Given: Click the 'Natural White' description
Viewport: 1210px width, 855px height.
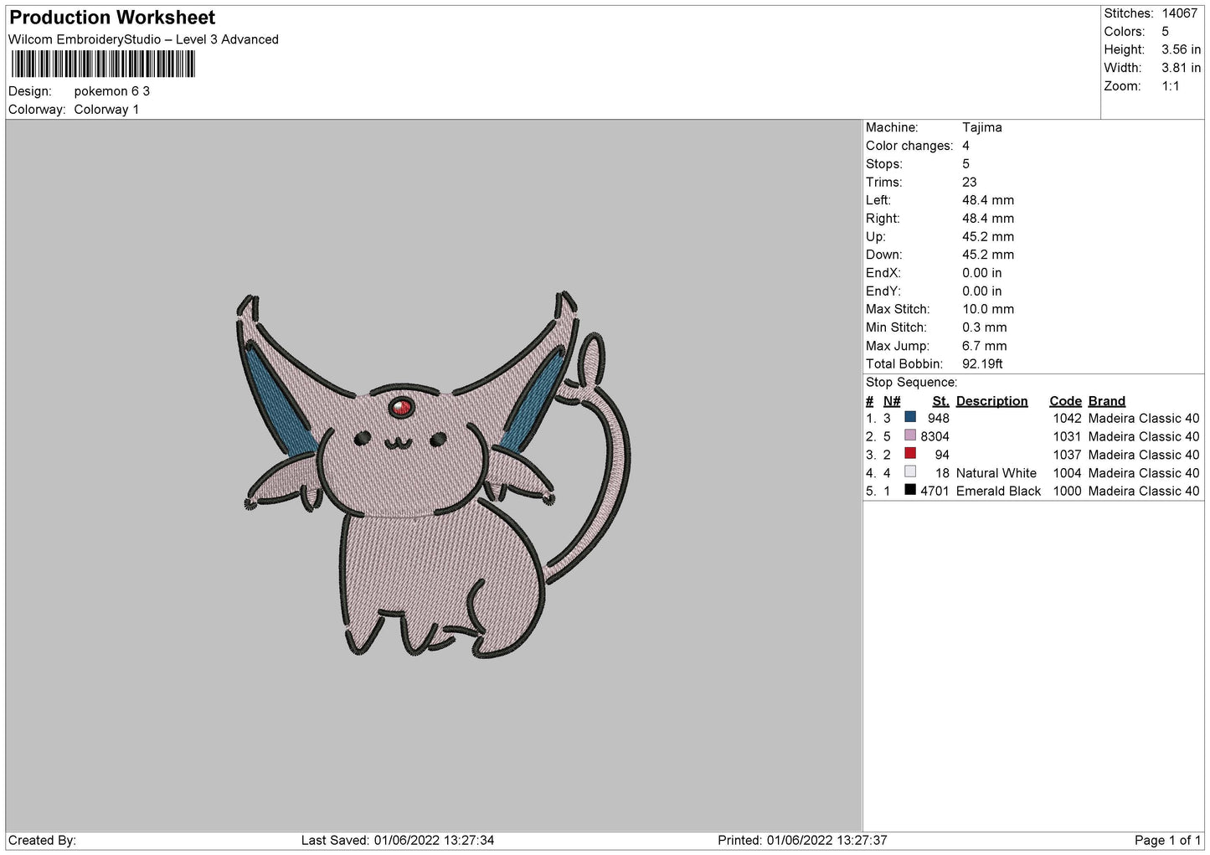Looking at the screenshot, I should coord(996,473).
